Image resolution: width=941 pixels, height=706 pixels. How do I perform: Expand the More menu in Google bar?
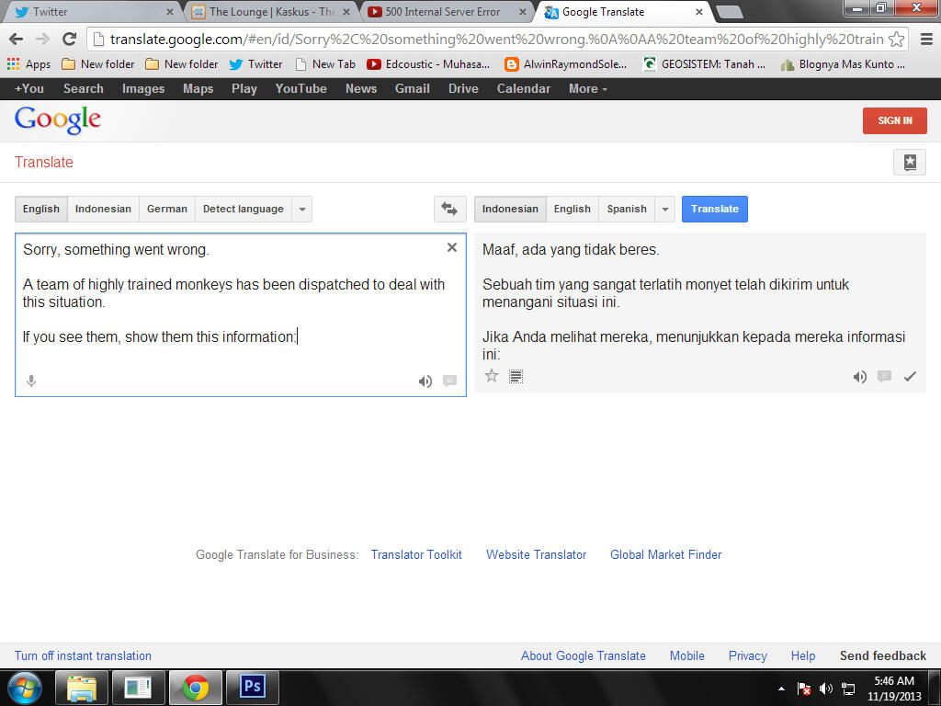587,89
